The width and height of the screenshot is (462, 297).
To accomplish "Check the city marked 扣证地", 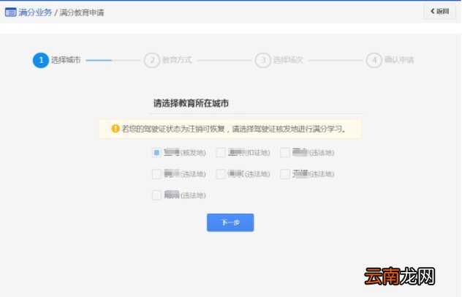I will pos(221,152).
